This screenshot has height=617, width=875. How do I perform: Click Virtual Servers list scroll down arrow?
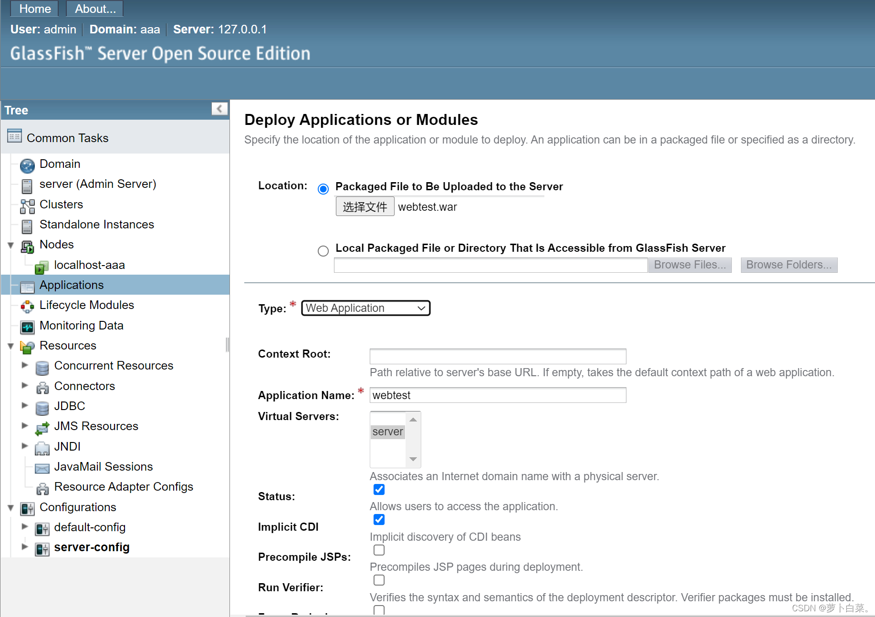(413, 459)
